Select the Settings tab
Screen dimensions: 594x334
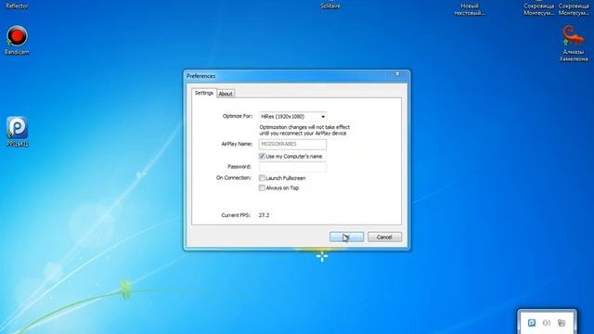pyautogui.click(x=204, y=93)
